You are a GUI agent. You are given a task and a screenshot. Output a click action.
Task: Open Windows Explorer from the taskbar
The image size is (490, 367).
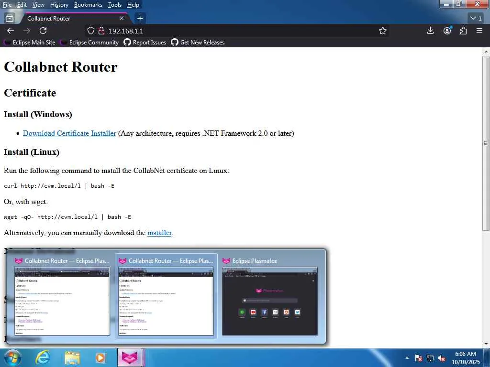72,357
